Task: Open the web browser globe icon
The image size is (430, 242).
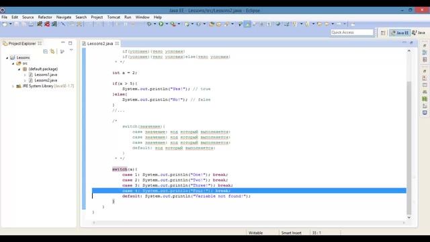Action: pos(277,24)
